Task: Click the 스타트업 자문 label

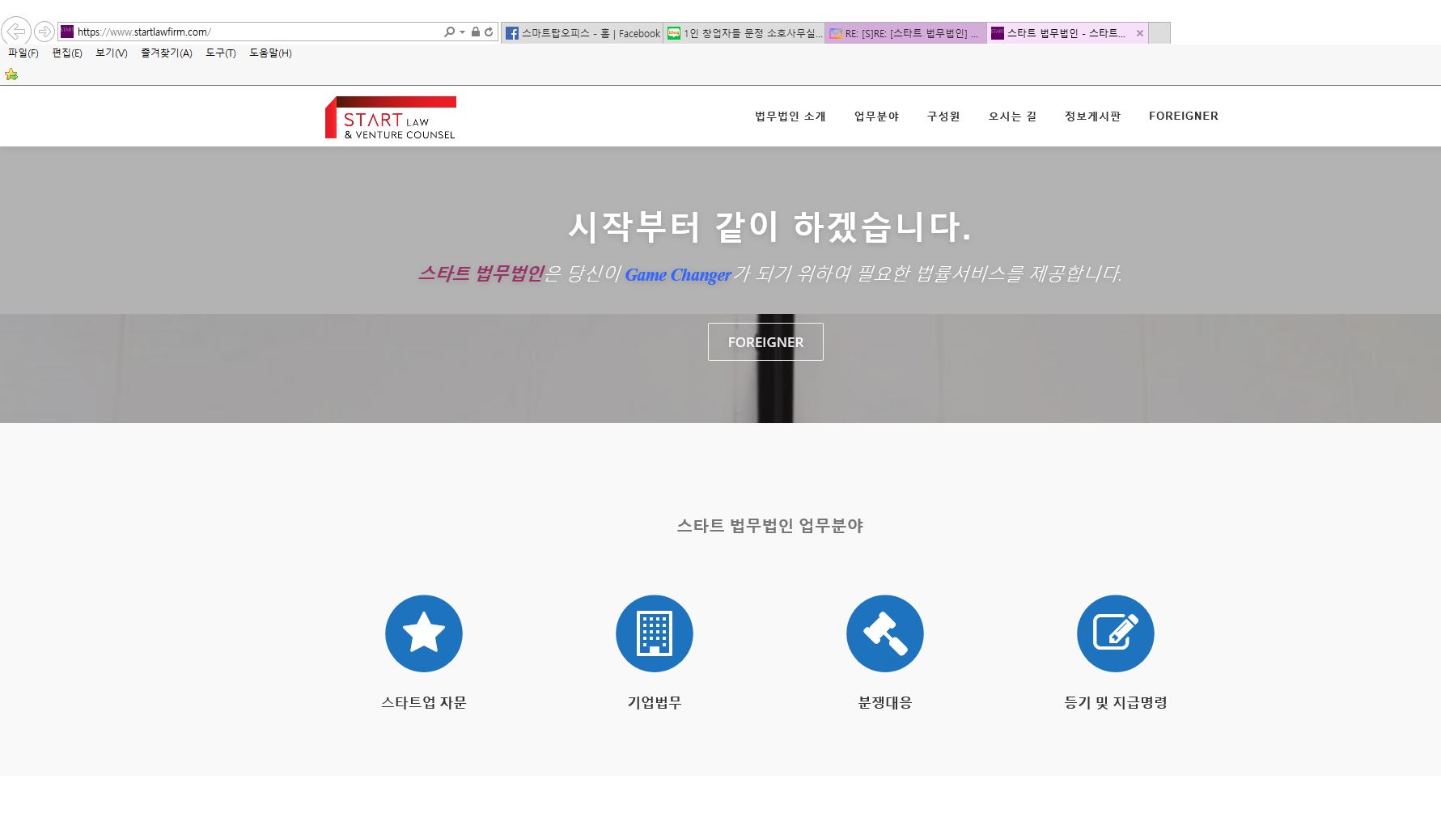Action: click(424, 703)
